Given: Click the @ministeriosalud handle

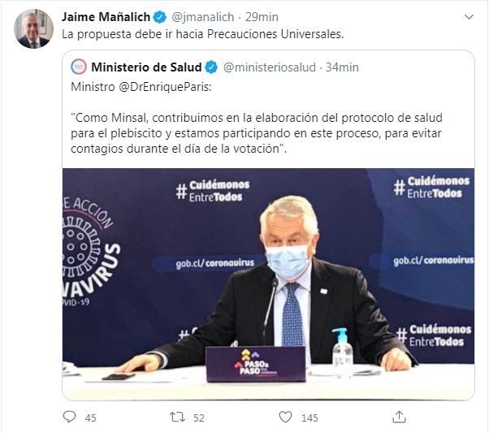Looking at the screenshot, I should point(267,67).
